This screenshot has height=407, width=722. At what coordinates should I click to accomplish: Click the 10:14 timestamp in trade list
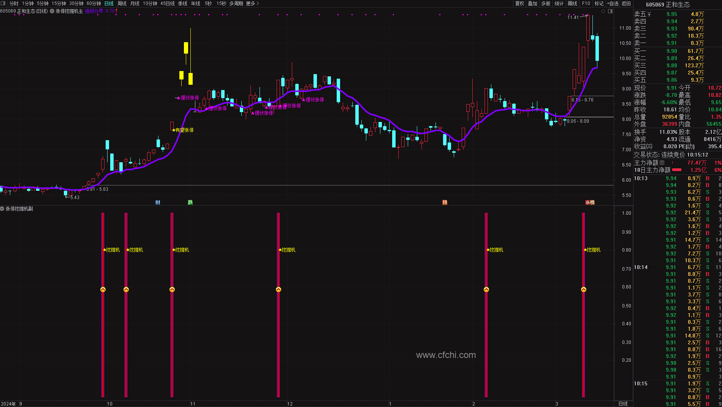pos(641,267)
